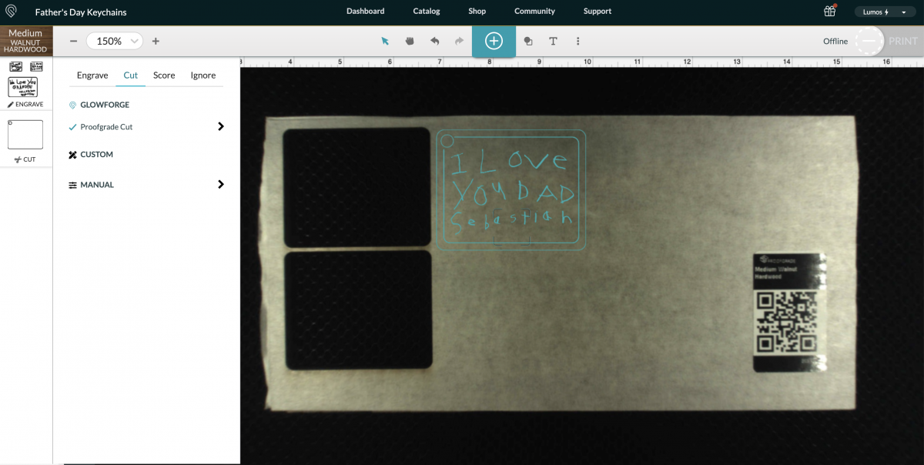Click the ENGRAVE step label
The width and height of the screenshot is (924, 465).
point(25,104)
